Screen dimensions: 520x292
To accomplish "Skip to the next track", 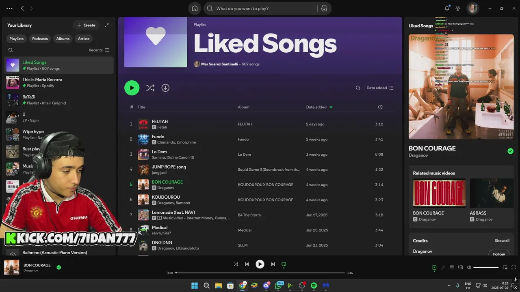I will click(273, 264).
